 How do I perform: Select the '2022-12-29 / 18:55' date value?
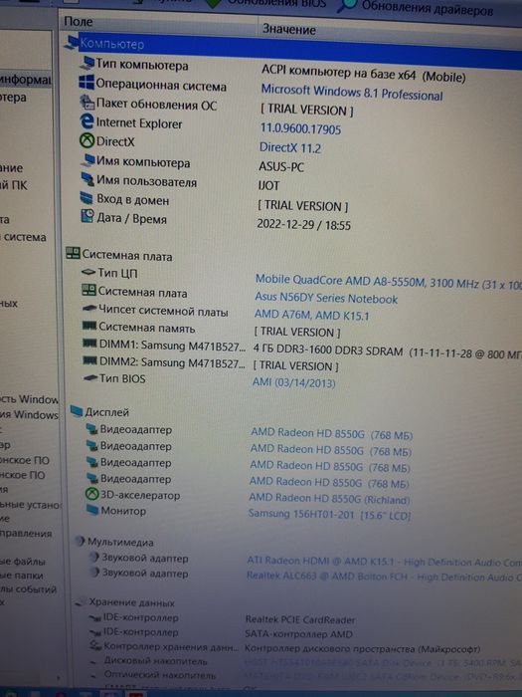[x=303, y=224]
